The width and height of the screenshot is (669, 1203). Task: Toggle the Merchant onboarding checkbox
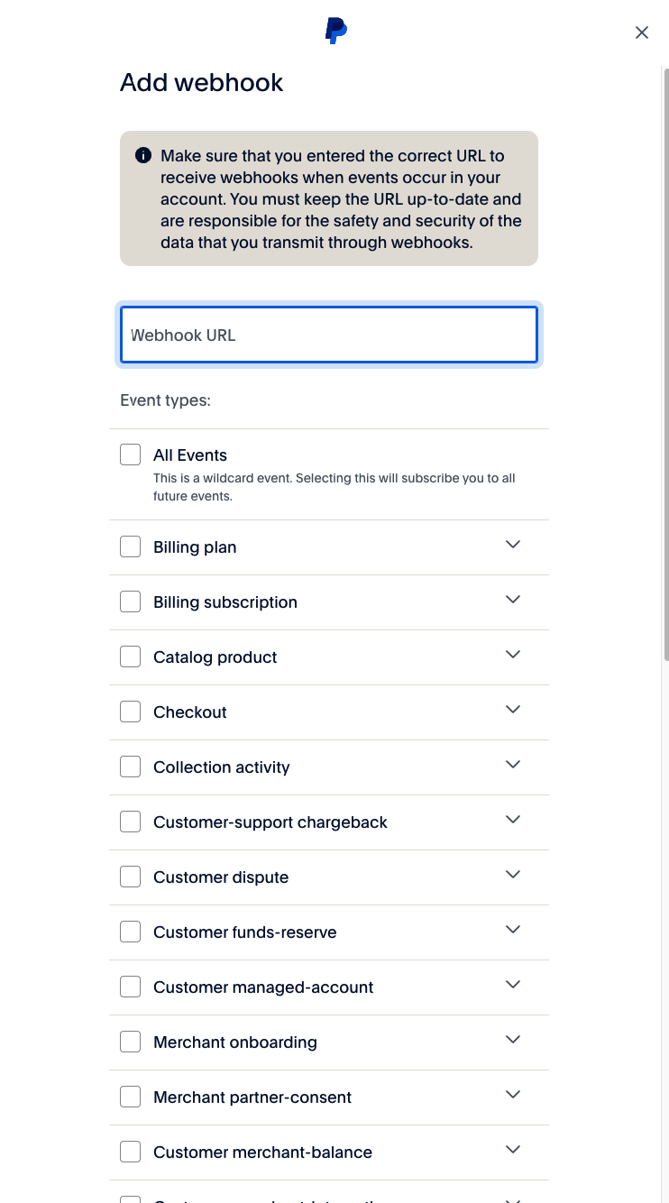(x=131, y=1042)
